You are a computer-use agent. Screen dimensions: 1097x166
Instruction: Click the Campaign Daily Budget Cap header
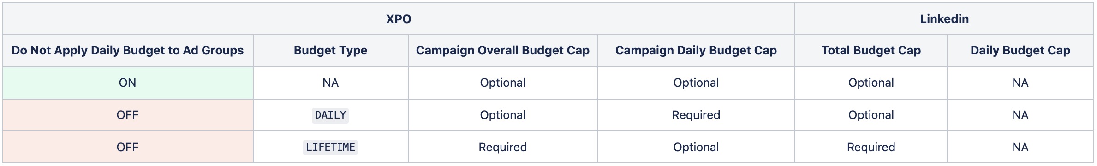696,50
